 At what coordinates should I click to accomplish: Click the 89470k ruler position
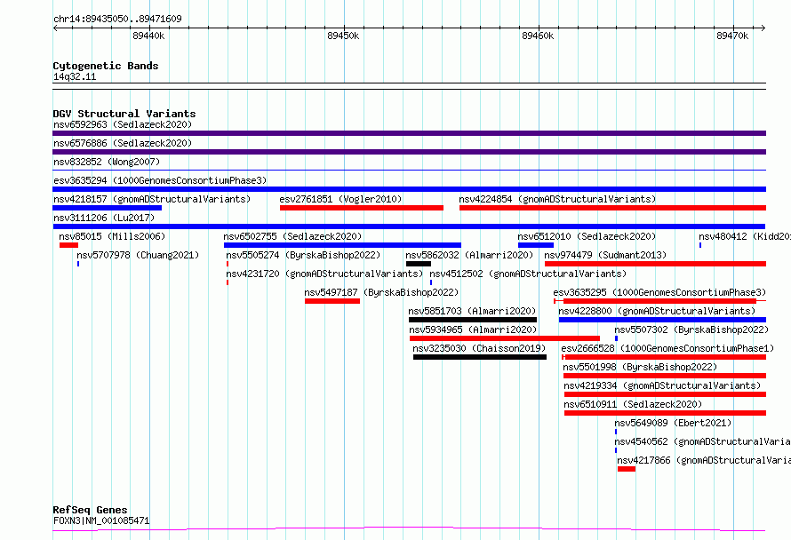click(732, 36)
